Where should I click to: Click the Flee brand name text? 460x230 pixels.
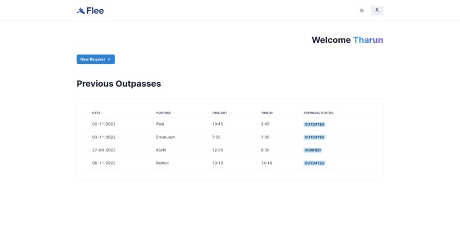(95, 11)
